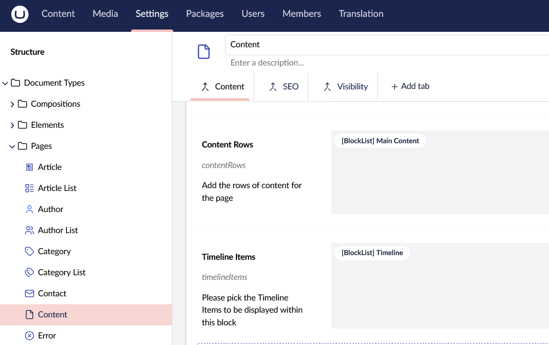Click the Add tab button
Image resolution: width=549 pixels, height=345 pixels.
click(410, 87)
